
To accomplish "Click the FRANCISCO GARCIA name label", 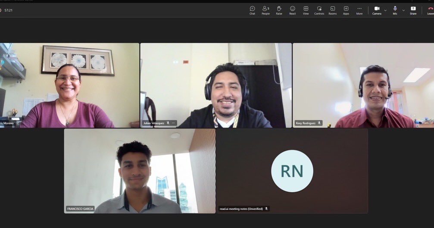I will pos(80,209).
